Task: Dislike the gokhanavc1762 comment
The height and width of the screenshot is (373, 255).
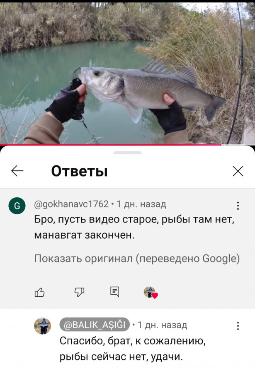Action: pos(79,292)
